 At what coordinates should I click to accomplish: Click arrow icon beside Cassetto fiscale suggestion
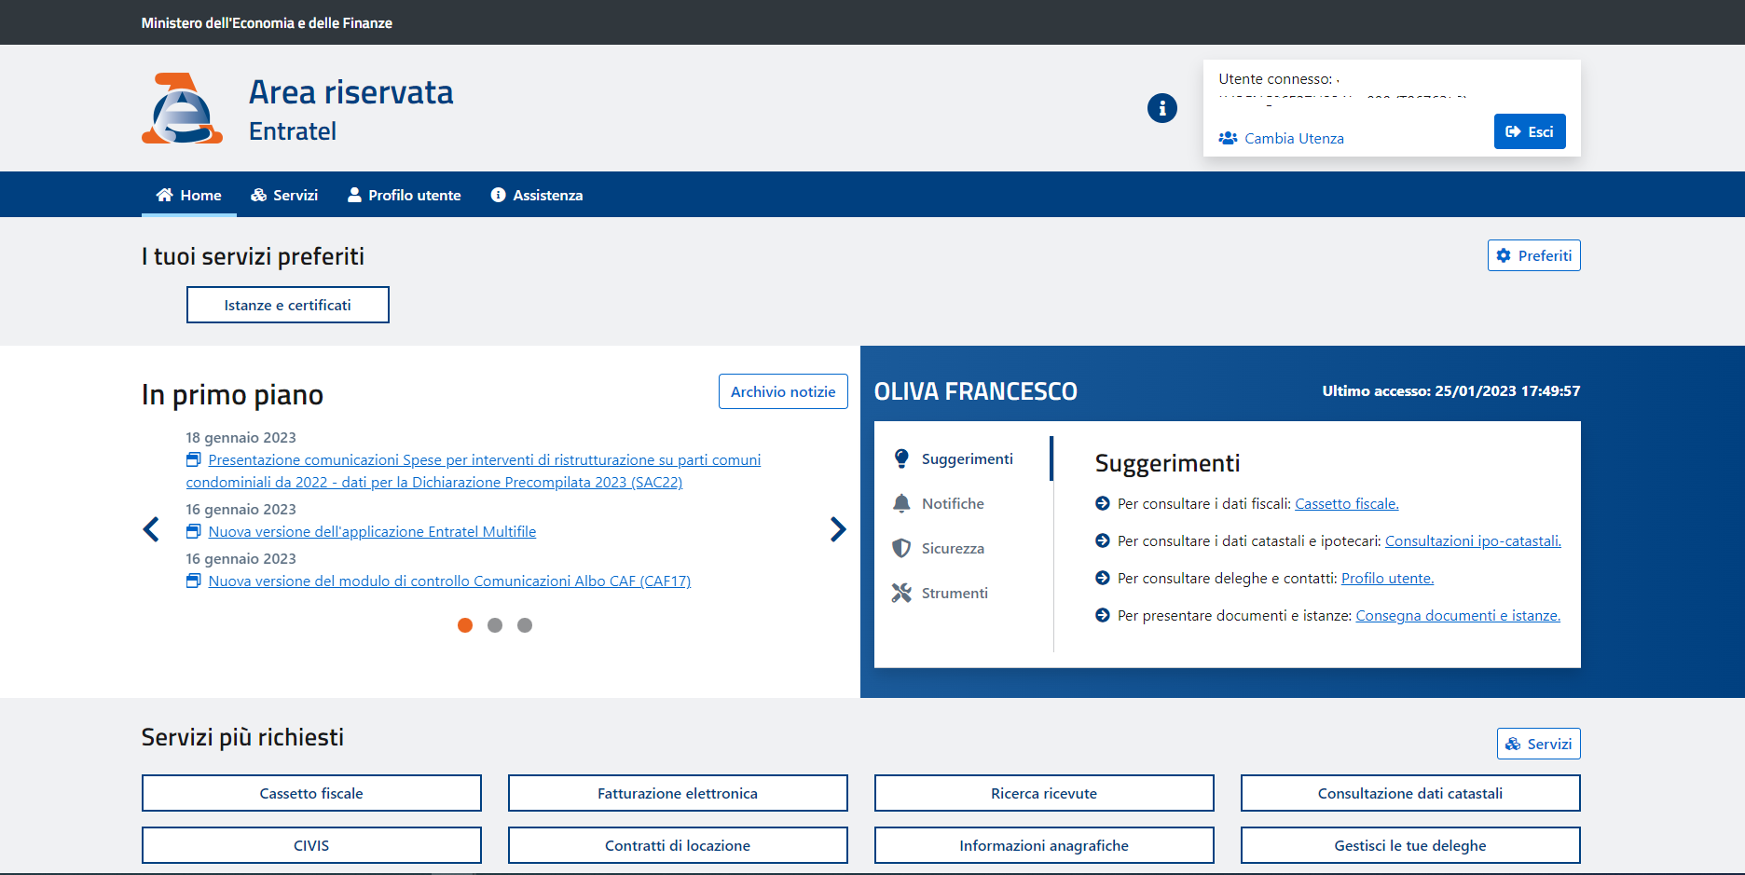(1103, 503)
